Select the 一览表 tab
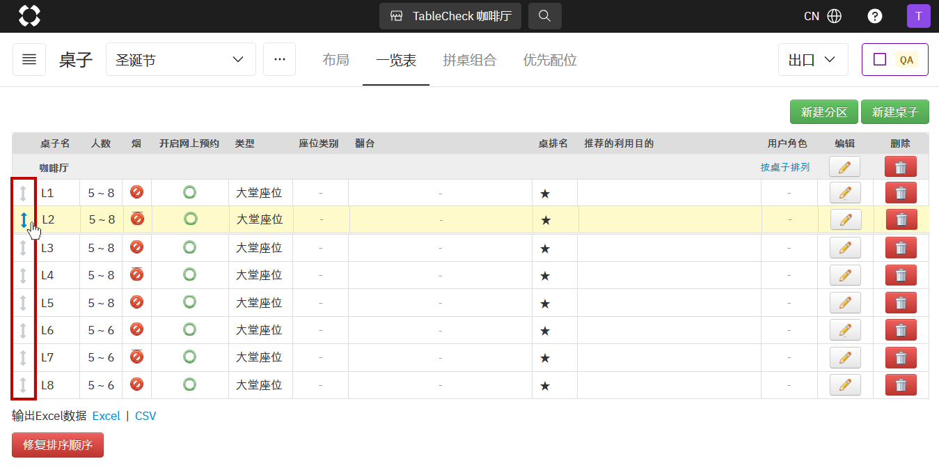Image resolution: width=939 pixels, height=468 pixels. pyautogui.click(x=396, y=60)
